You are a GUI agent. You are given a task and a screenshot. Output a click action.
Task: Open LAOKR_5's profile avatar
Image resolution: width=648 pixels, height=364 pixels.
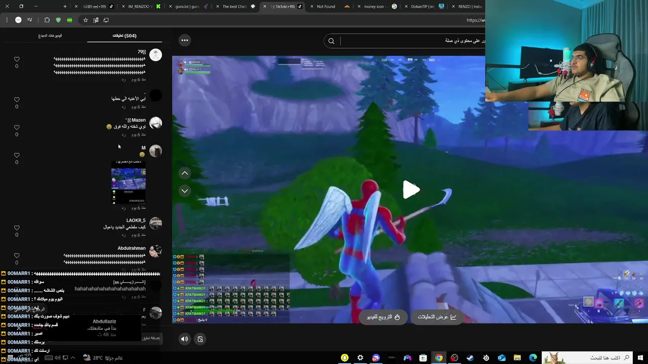tap(155, 223)
